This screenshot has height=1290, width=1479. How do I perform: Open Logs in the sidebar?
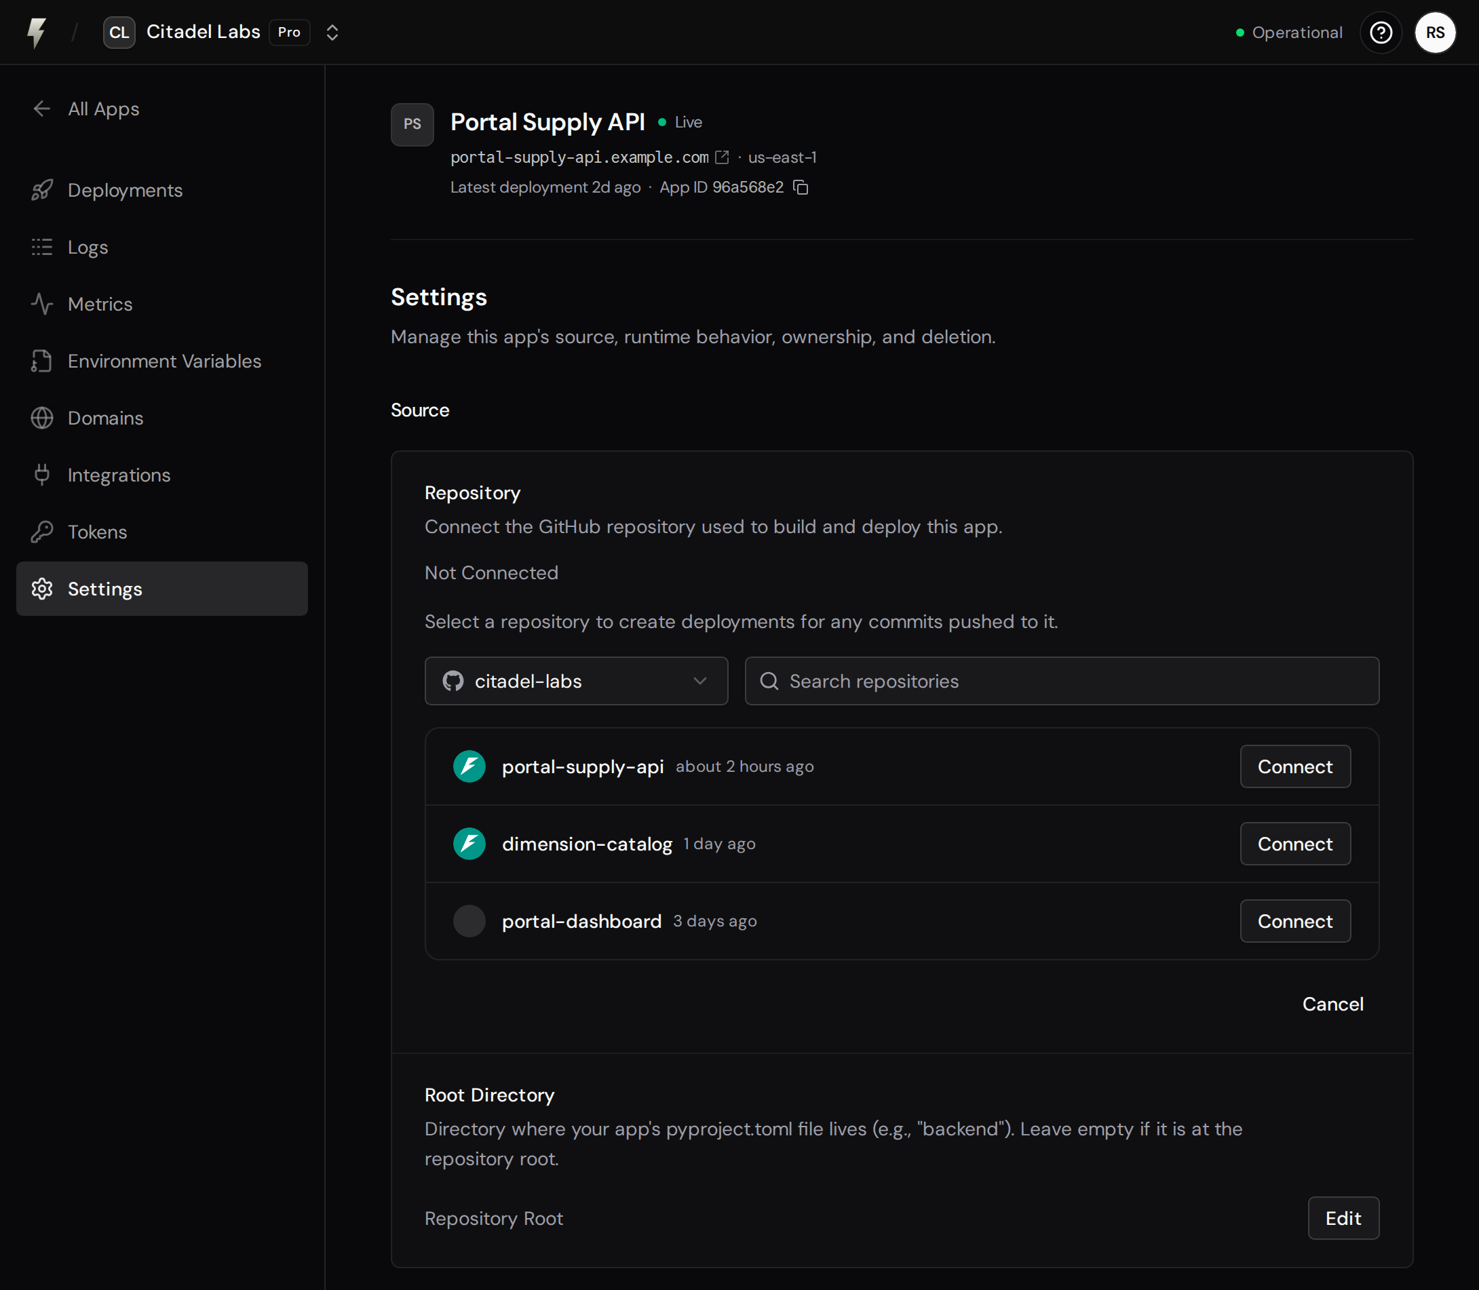(162, 247)
